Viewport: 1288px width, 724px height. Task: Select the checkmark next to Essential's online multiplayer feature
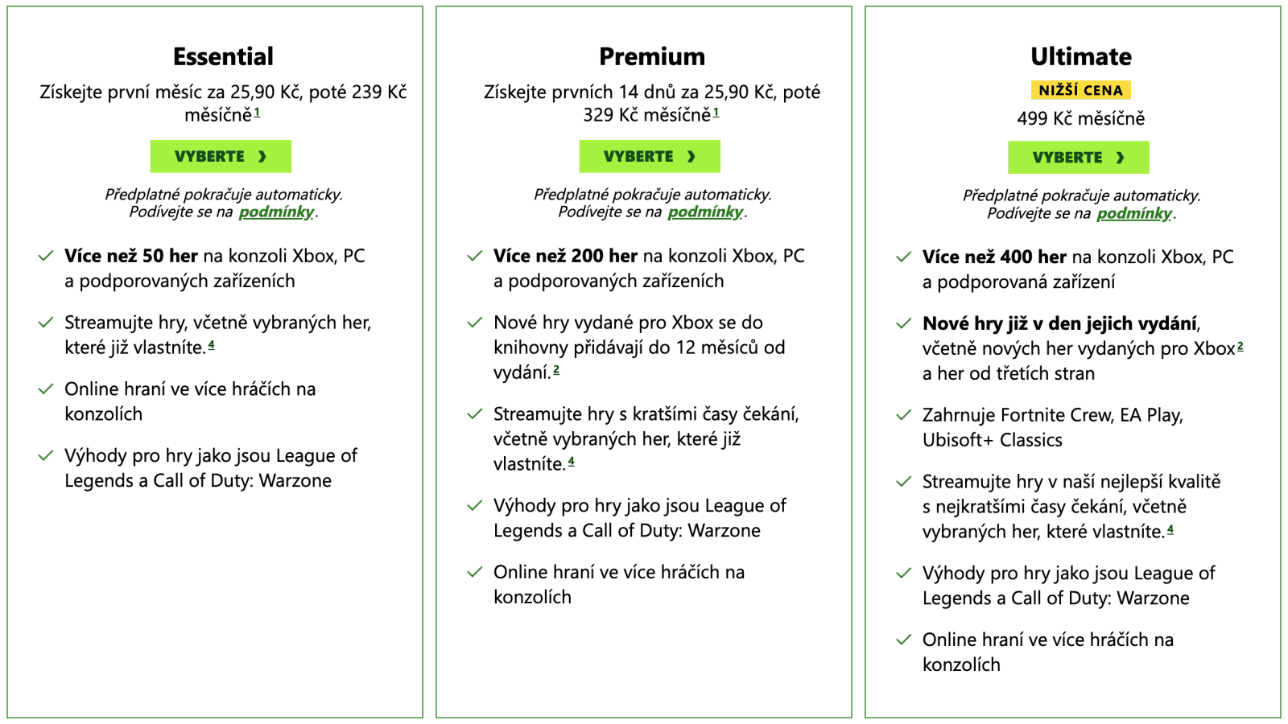click(45, 389)
